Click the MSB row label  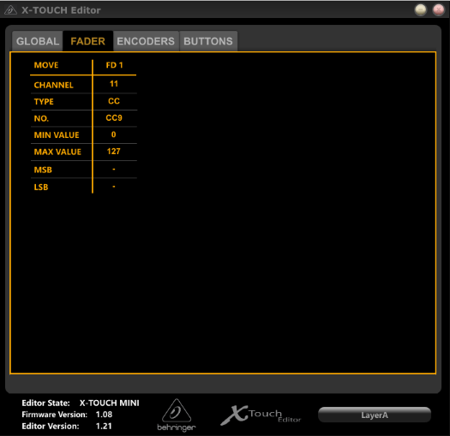tap(43, 170)
